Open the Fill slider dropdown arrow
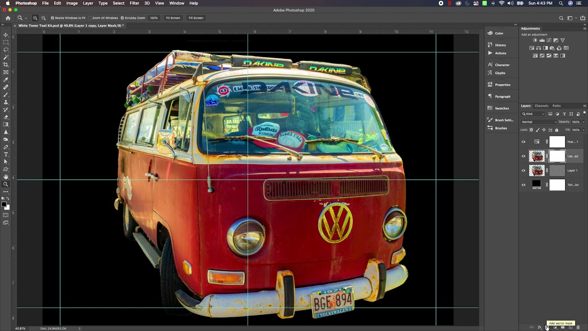This screenshot has width=588, height=331. coord(583,130)
